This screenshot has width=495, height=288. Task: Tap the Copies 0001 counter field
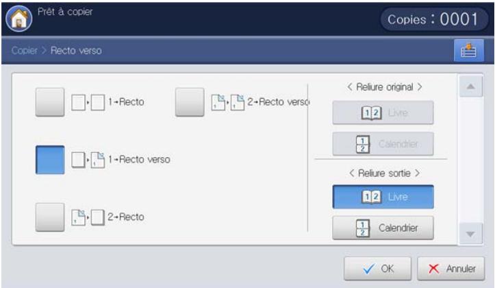[x=434, y=19]
